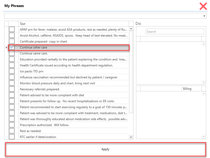Uncheck the 'Continue other care' checkbox

(12, 47)
